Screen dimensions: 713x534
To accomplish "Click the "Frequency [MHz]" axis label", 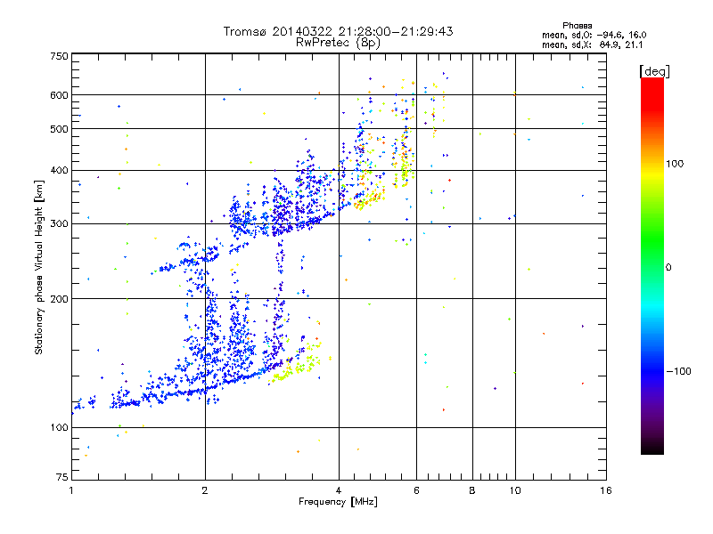I will (338, 502).
